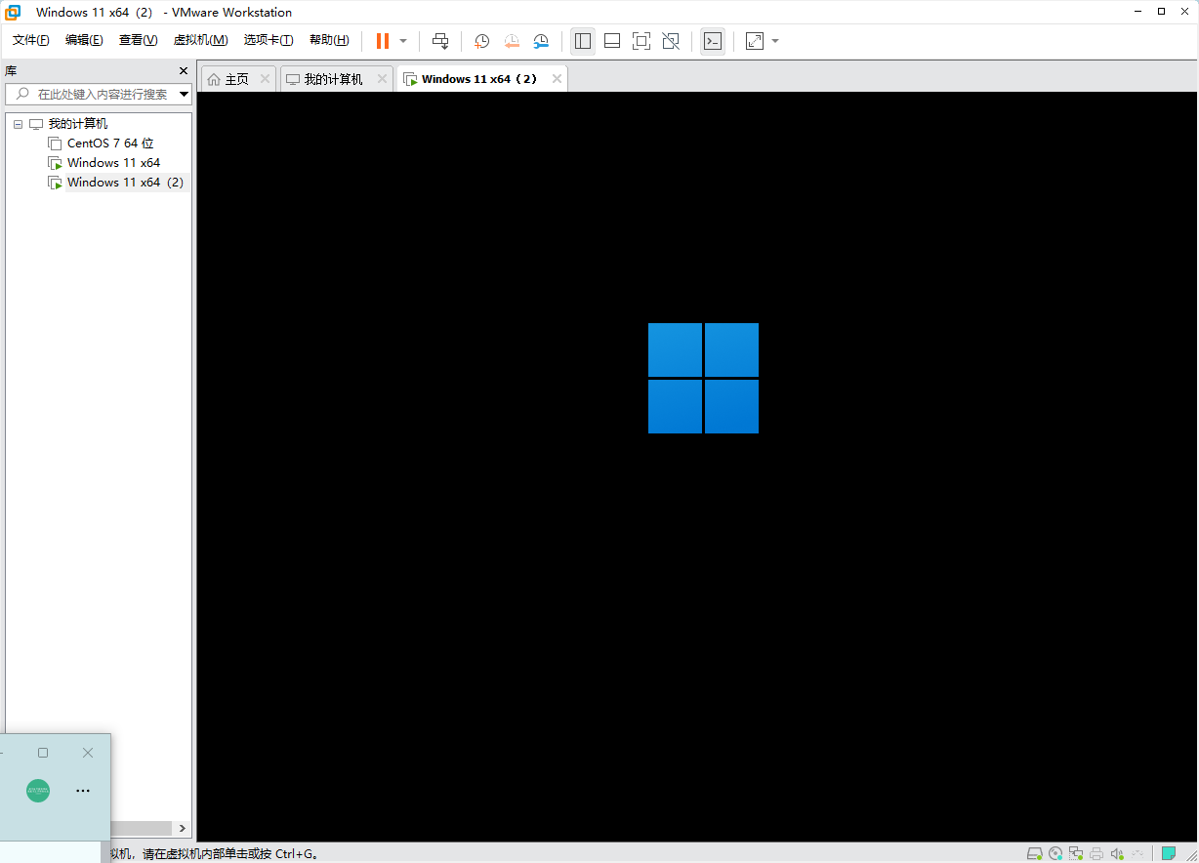Open stretch display options dropdown
The width and height of the screenshot is (1199, 863).
coord(775,41)
